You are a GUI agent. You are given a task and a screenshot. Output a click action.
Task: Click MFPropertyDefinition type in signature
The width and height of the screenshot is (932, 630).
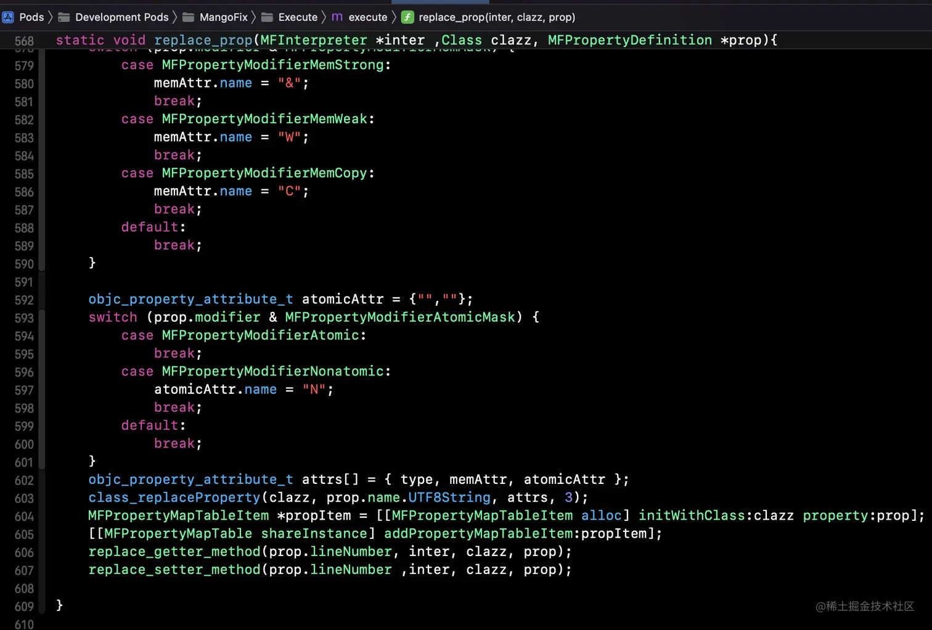[630, 40]
